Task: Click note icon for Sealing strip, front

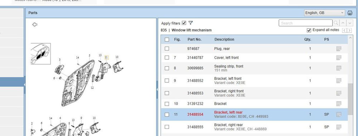Action: point(339,68)
